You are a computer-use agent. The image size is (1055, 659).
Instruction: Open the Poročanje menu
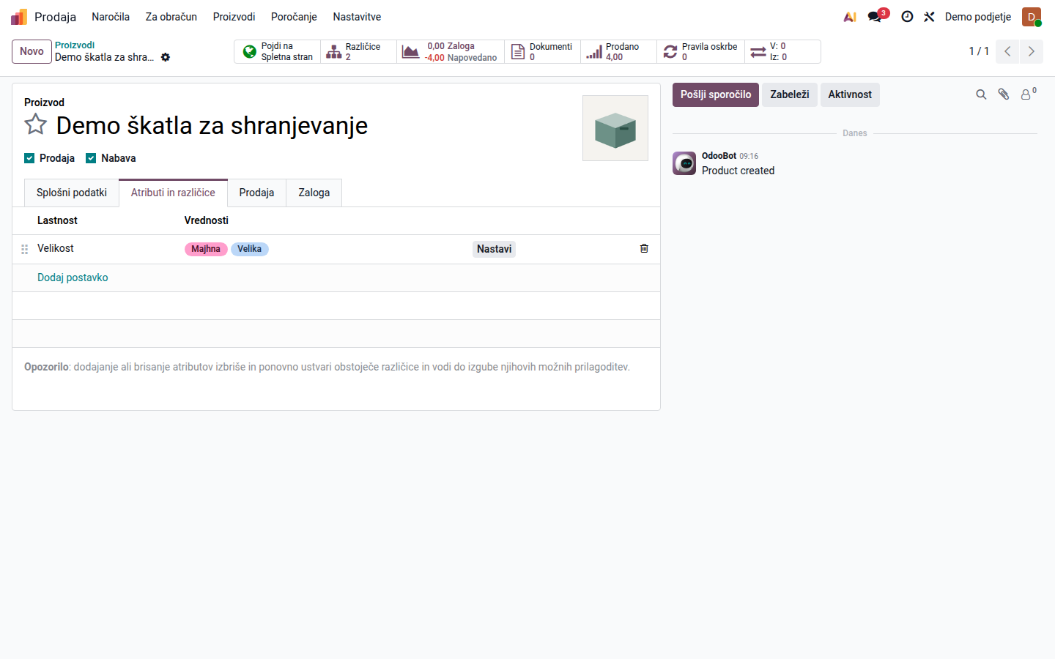click(294, 17)
